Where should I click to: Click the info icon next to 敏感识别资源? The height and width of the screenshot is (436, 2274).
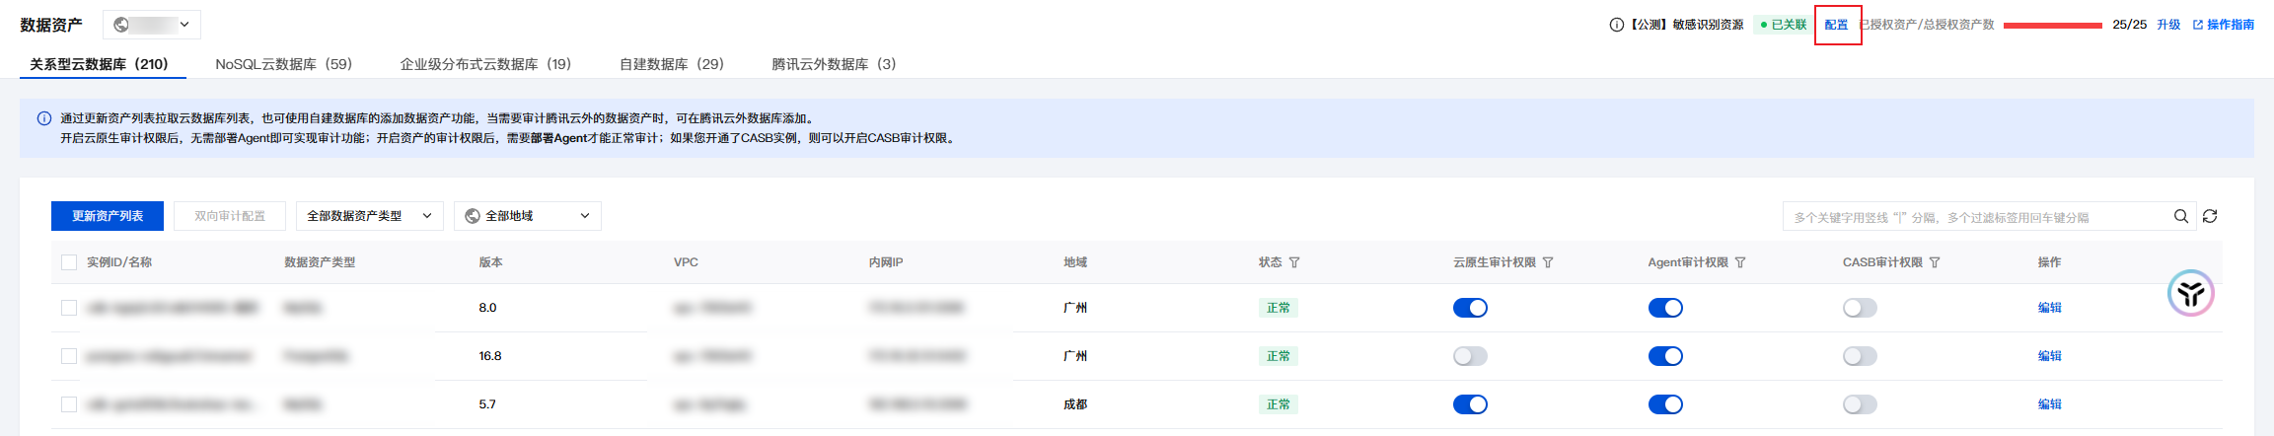(1616, 25)
